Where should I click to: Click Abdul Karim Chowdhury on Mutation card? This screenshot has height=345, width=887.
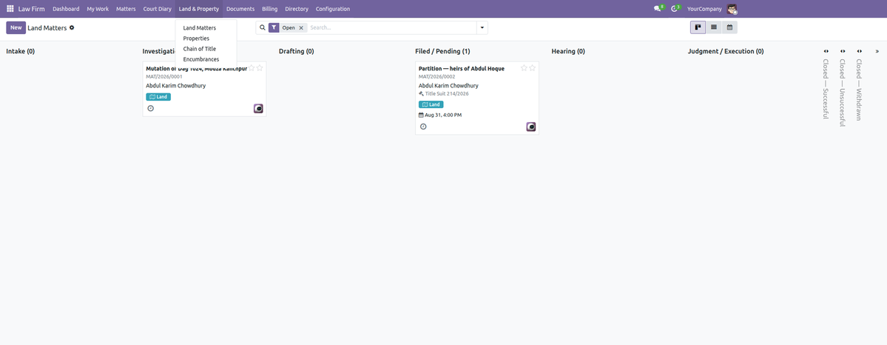coord(176,86)
